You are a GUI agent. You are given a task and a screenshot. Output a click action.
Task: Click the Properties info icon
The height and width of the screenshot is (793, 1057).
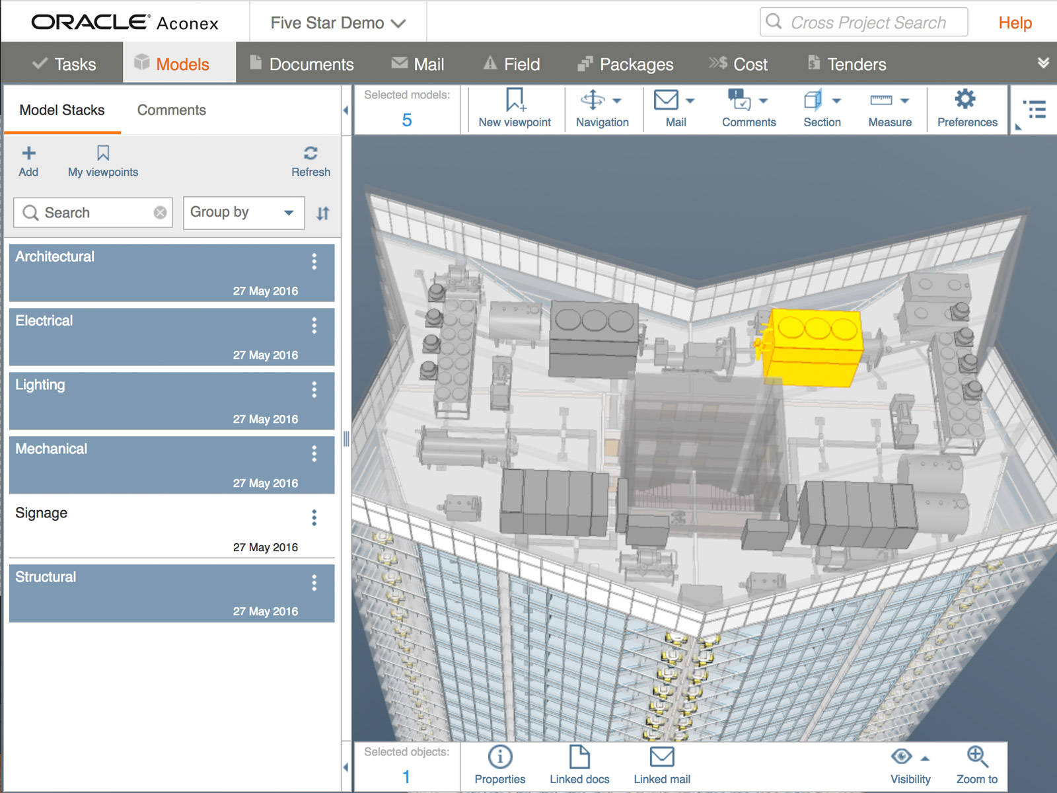499,757
